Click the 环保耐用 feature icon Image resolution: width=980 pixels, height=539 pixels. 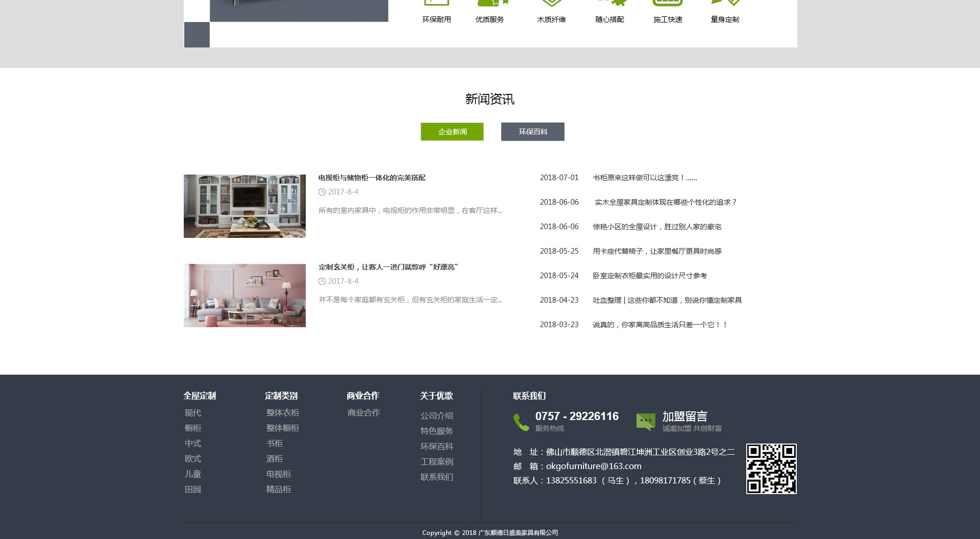[436, 3]
